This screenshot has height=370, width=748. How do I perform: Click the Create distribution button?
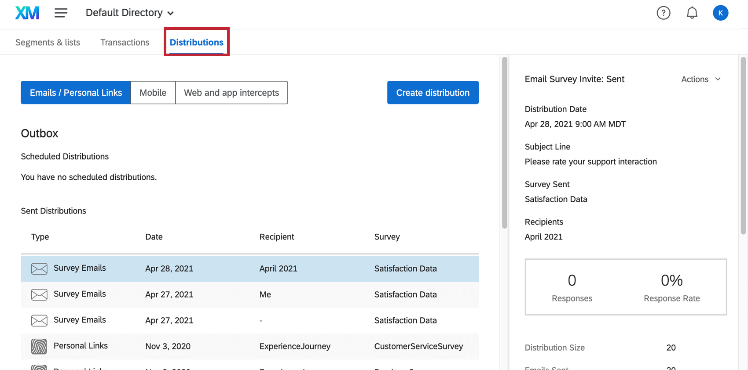[x=433, y=93]
